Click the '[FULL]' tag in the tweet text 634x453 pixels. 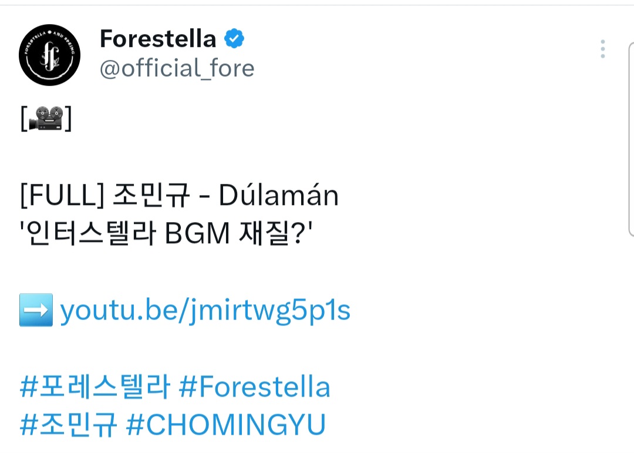(x=61, y=196)
